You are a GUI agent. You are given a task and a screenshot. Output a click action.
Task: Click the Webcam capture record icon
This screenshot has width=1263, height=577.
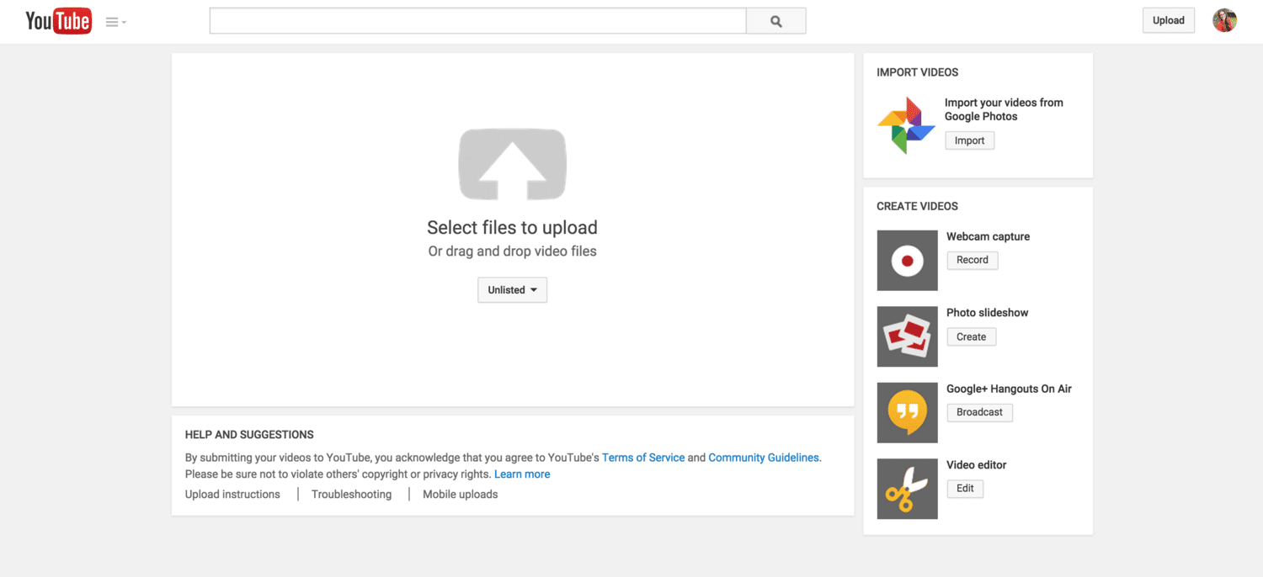click(907, 261)
